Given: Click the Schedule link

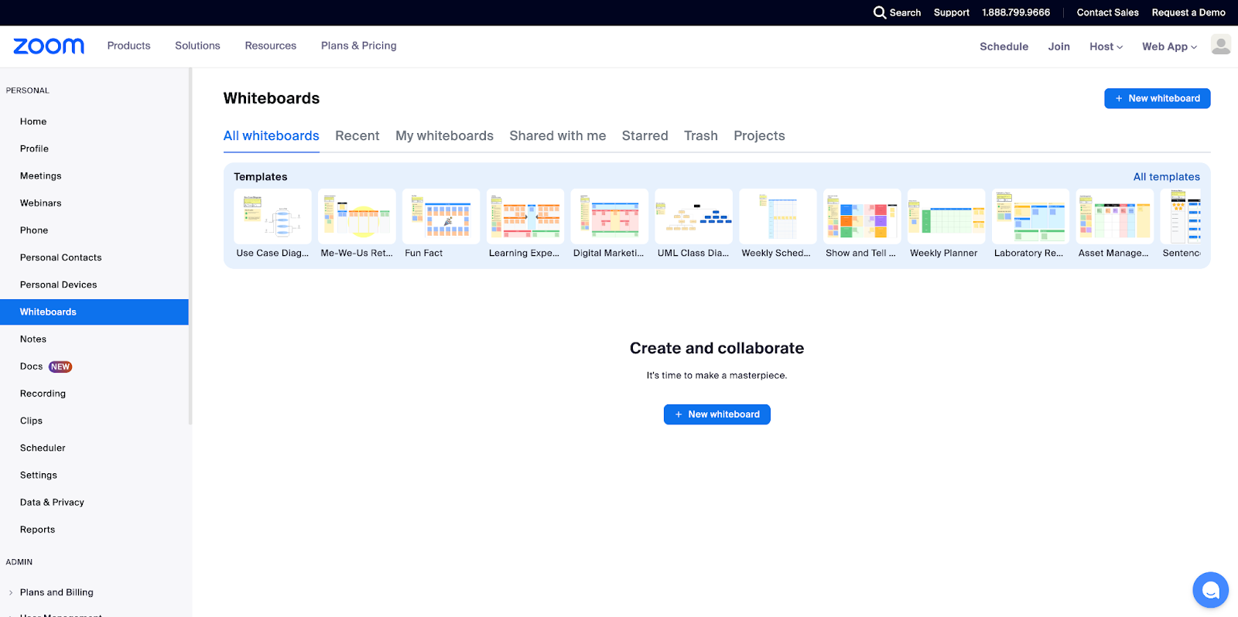Looking at the screenshot, I should pos(1004,46).
